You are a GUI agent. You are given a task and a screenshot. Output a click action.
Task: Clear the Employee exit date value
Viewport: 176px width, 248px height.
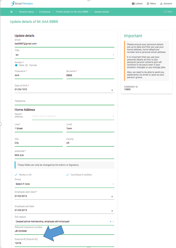pyautogui.click(x=112, y=211)
